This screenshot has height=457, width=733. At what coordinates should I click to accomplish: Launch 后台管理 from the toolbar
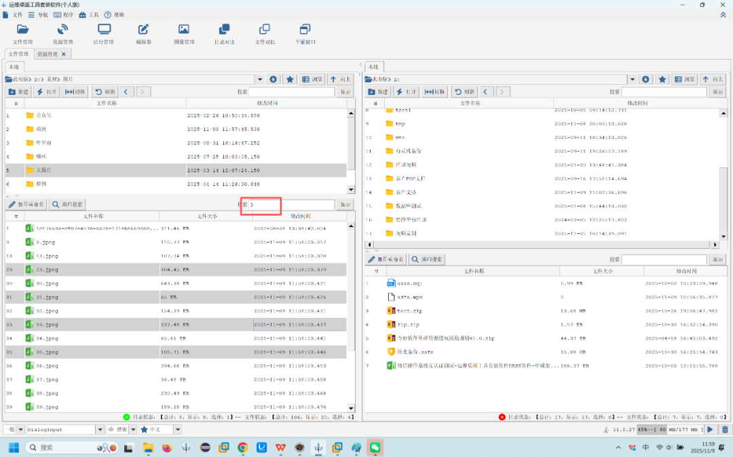[x=104, y=34]
